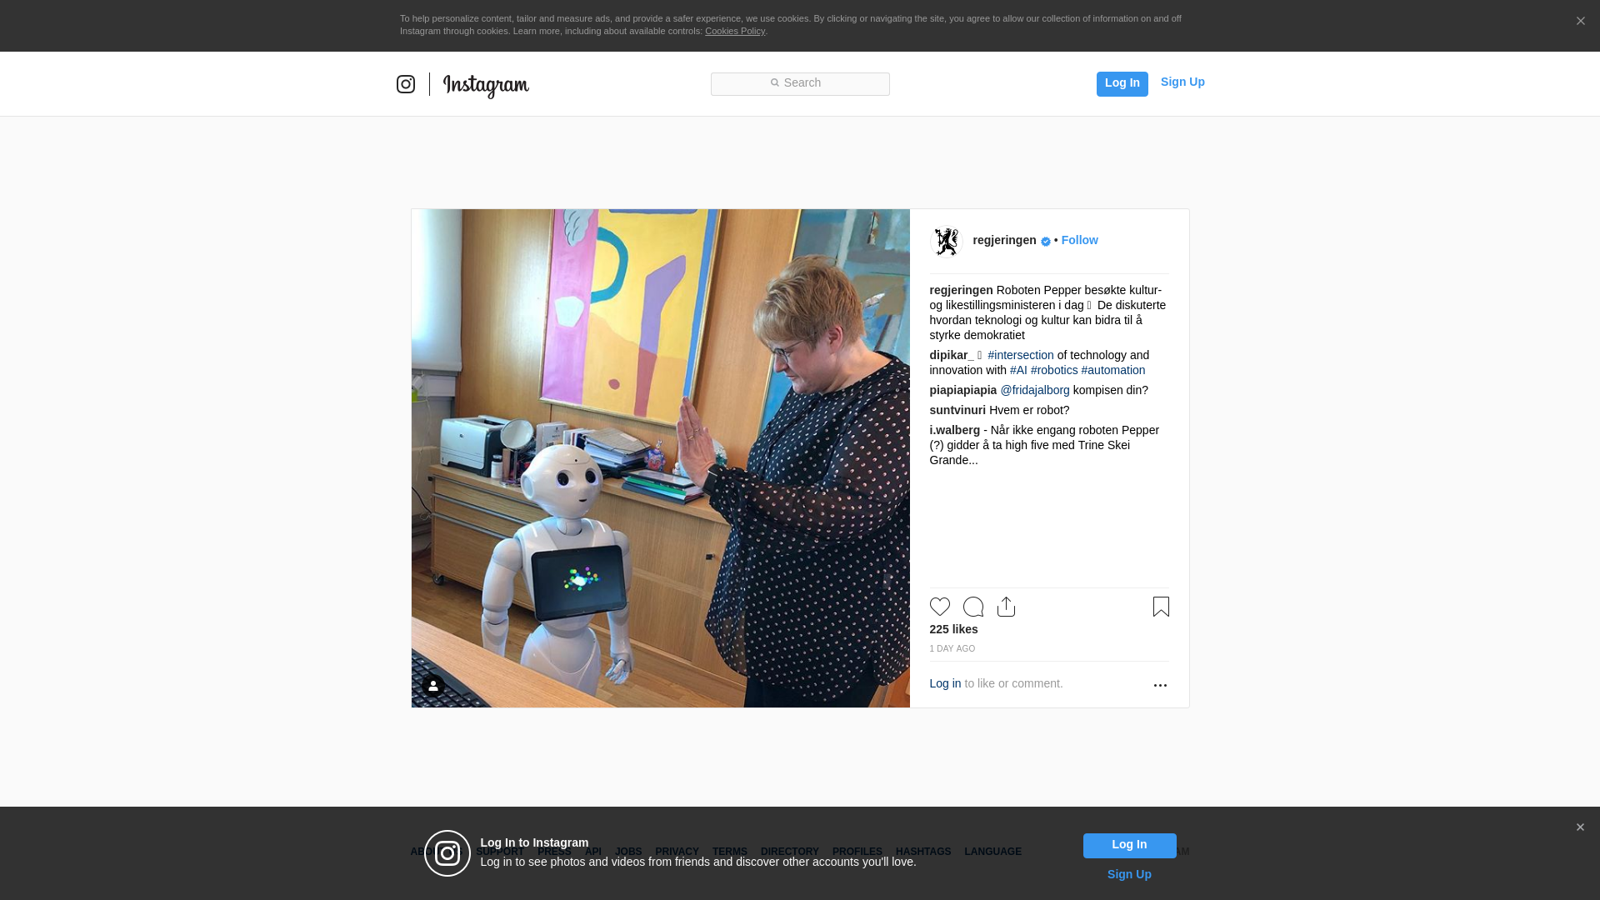
Task: Open the HASHTAGS footer link
Action: click(x=923, y=852)
